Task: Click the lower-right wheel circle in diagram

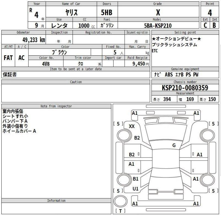Action: tap(208, 180)
